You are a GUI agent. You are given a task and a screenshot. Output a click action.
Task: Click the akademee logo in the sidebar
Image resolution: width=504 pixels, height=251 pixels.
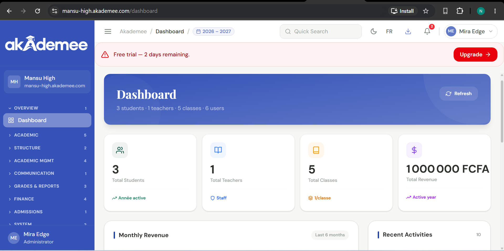46,43
